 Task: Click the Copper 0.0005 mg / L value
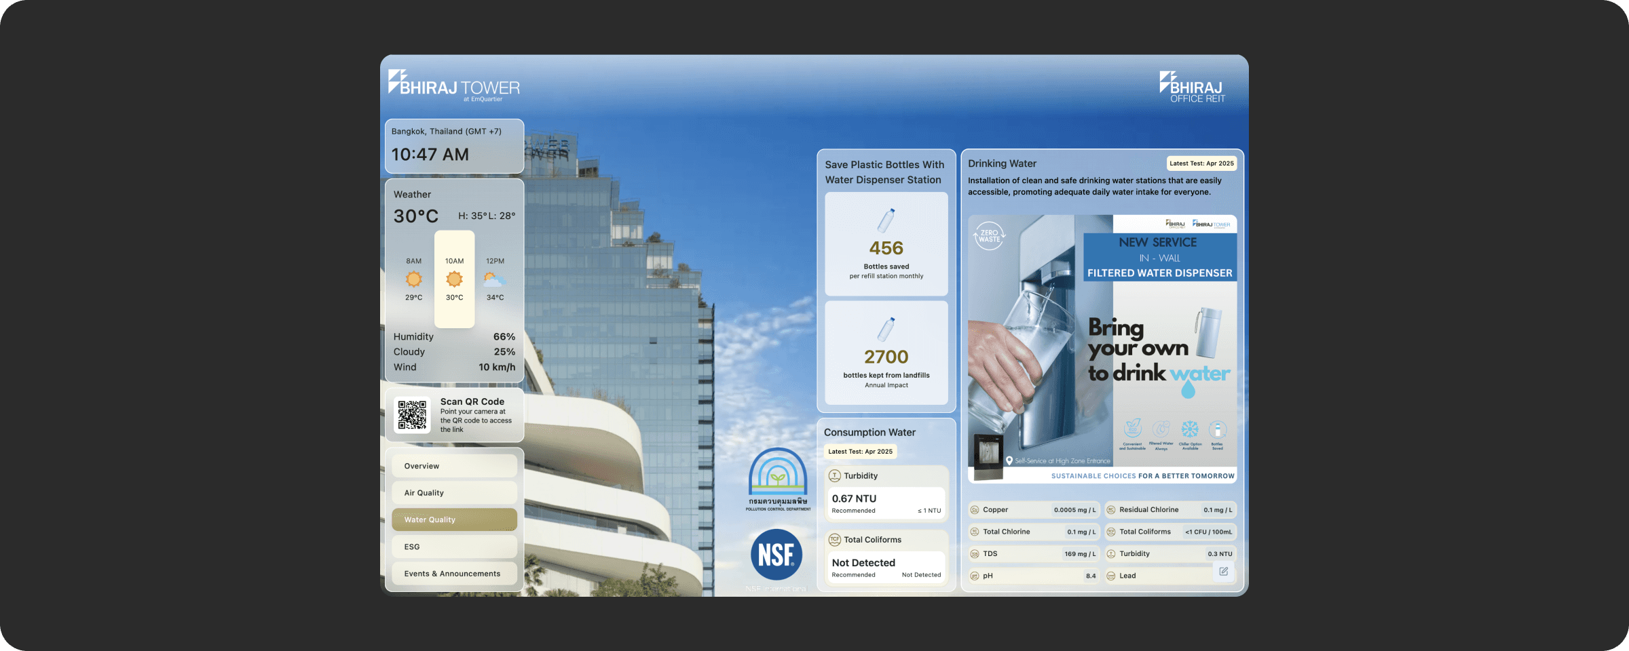pyautogui.click(x=1074, y=510)
